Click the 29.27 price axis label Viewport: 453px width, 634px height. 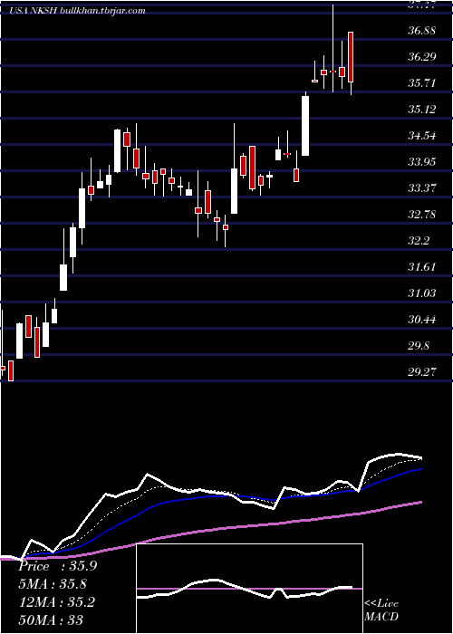click(x=422, y=372)
